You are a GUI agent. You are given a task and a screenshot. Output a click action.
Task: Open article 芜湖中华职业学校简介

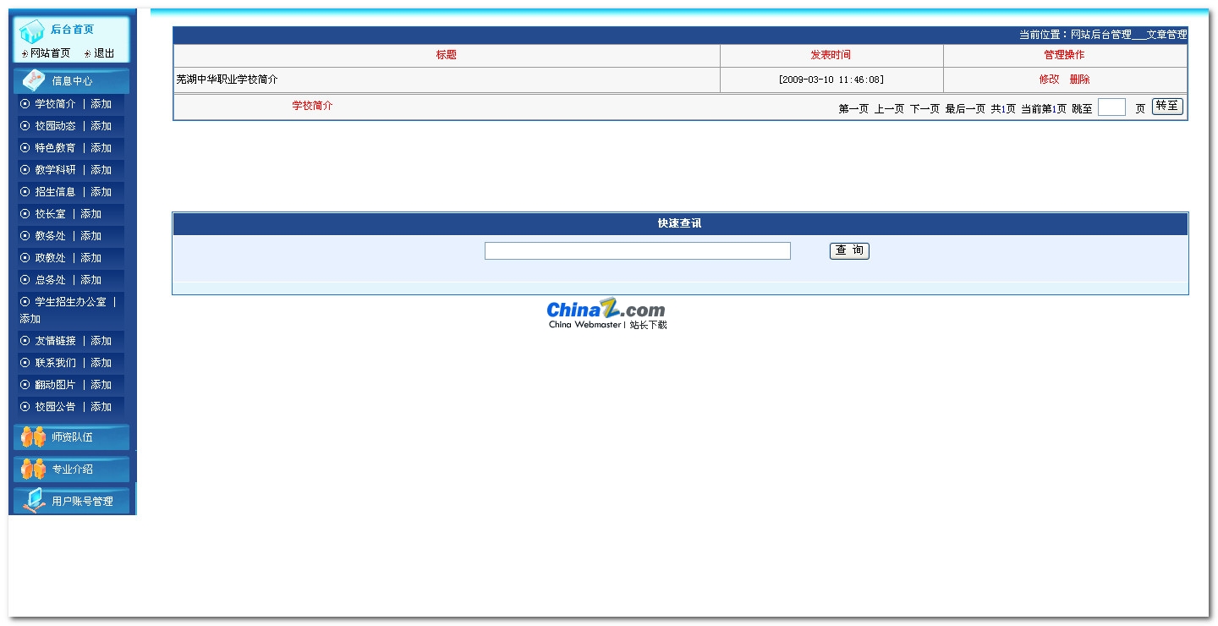pos(227,80)
